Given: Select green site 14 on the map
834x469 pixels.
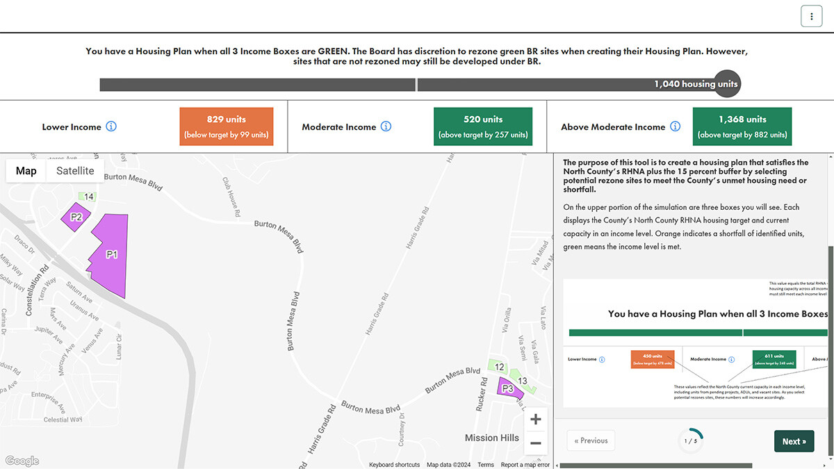Looking at the screenshot, I should pyautogui.click(x=88, y=197).
